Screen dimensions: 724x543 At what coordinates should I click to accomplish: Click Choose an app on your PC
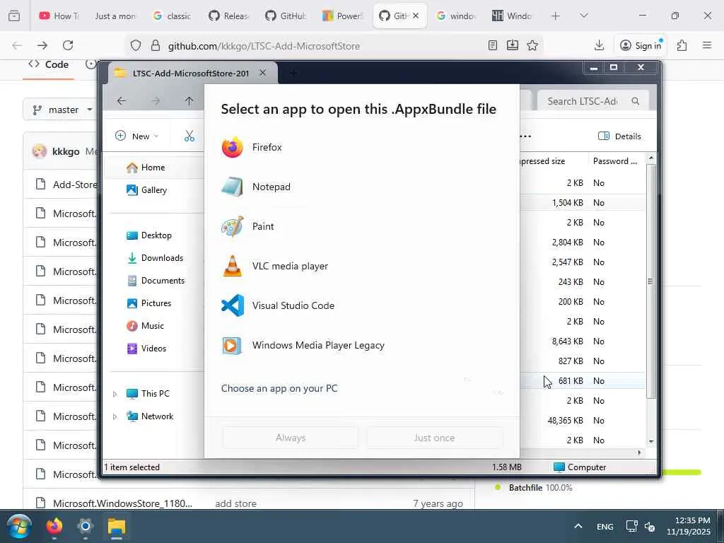tap(279, 388)
